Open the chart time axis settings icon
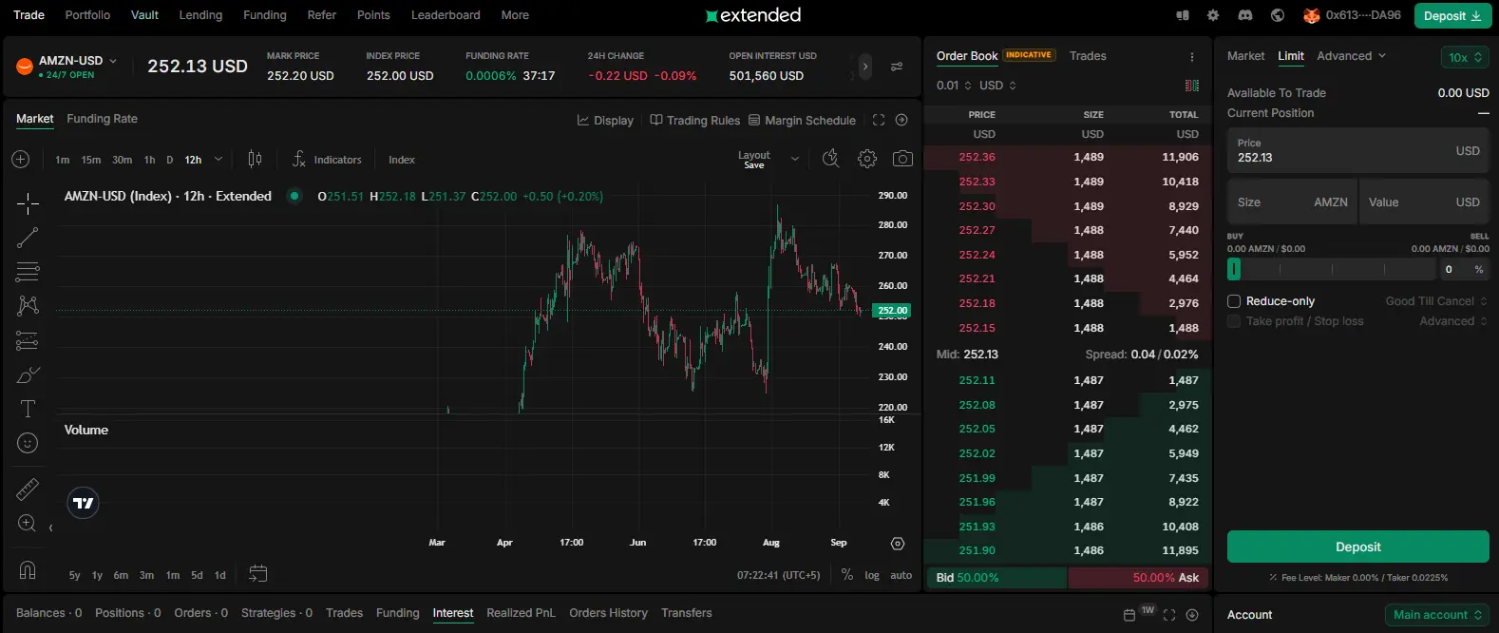 coord(898,544)
